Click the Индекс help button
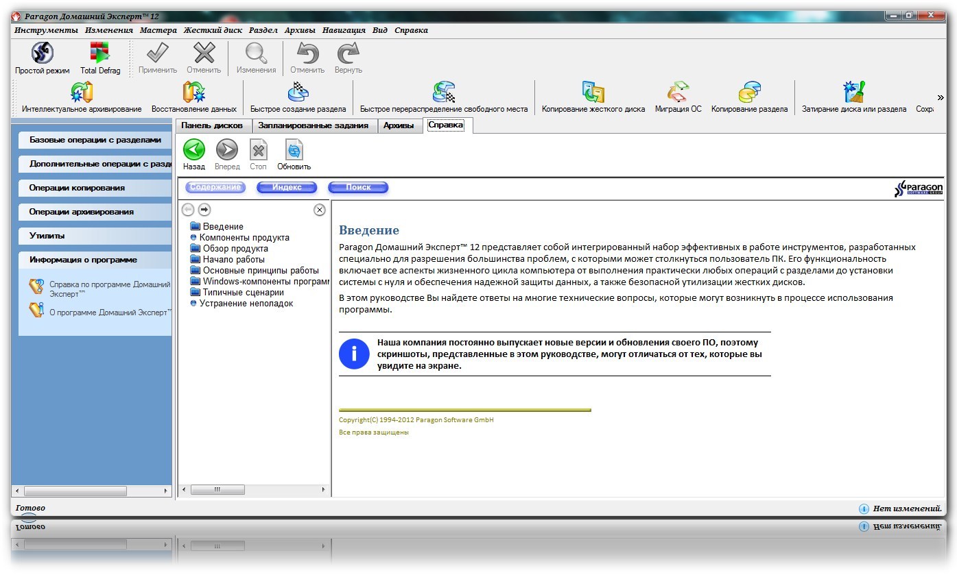Screen dimensions: 957x575 click(287, 187)
